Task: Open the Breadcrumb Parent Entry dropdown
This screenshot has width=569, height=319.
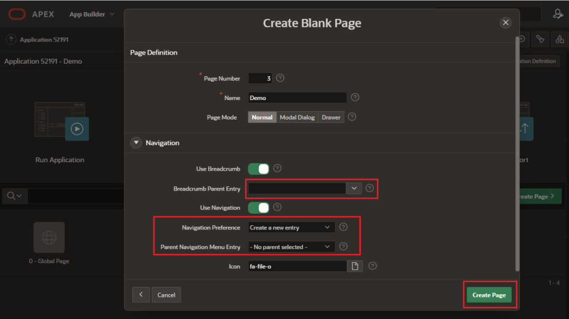Action: pyautogui.click(x=354, y=188)
